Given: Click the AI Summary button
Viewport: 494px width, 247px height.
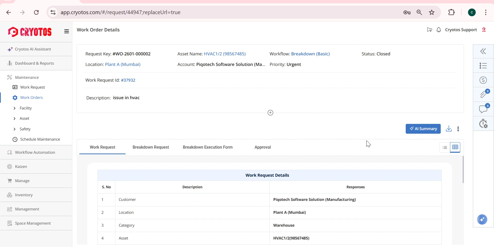Looking at the screenshot, I should (x=423, y=129).
